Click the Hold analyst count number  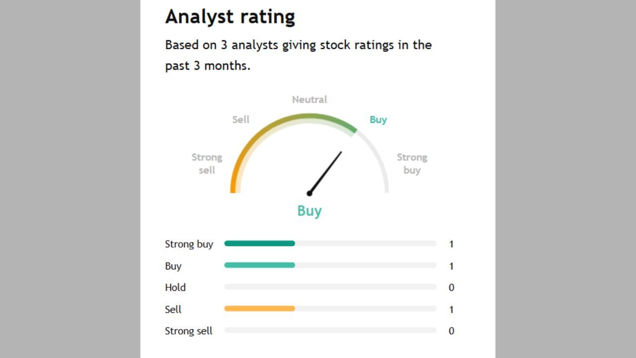point(451,287)
